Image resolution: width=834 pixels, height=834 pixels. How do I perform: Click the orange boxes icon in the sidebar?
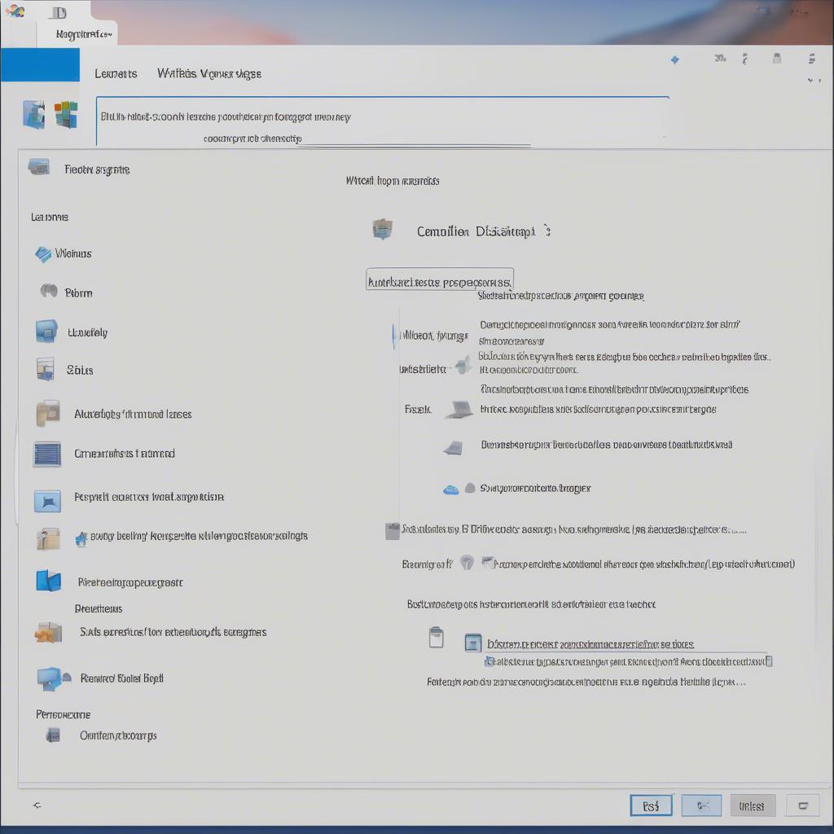48,632
